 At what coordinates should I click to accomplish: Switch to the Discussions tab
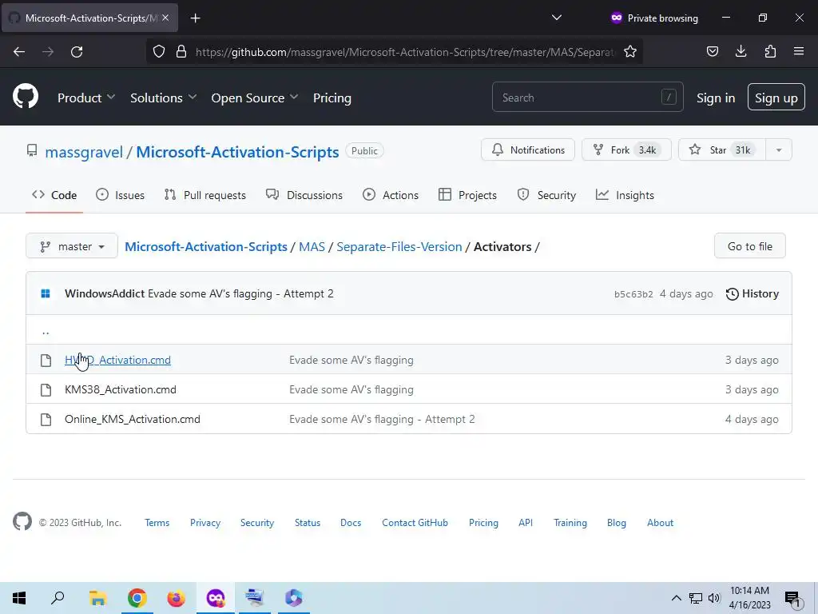pyautogui.click(x=304, y=195)
